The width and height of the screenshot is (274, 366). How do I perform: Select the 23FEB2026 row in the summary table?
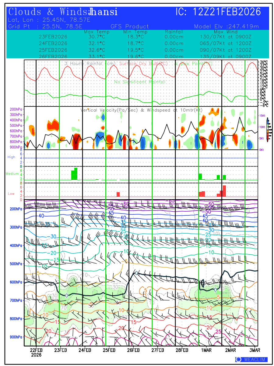tap(53, 37)
